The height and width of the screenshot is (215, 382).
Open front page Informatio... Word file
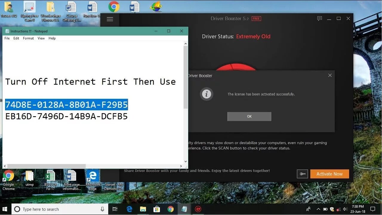tap(72, 180)
